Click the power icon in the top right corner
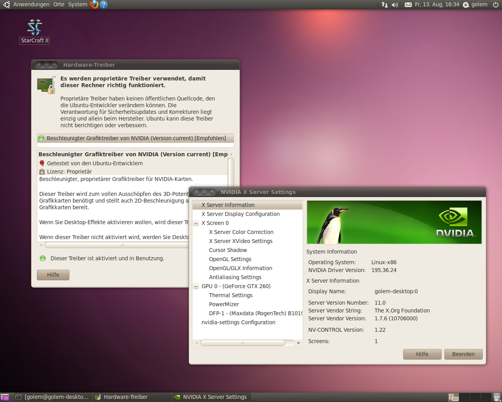This screenshot has width=502, height=402. click(495, 4)
